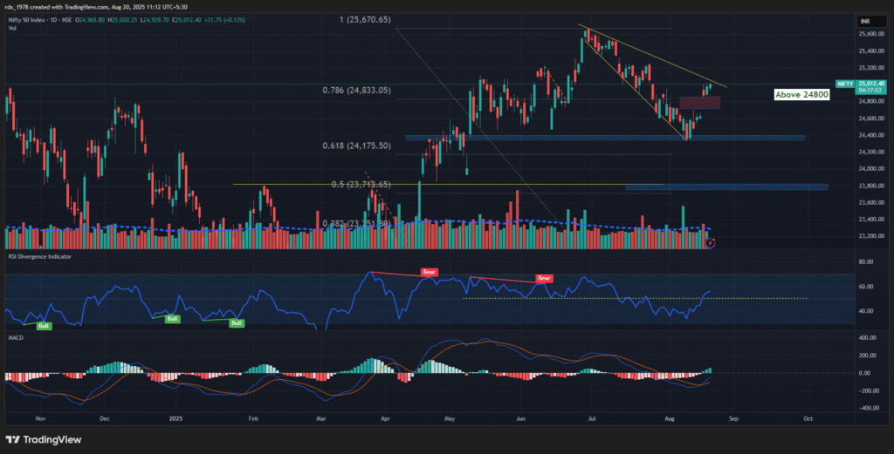The height and width of the screenshot is (454, 894).
Task: Click the 'Above 24800' text annotation
Action: tap(801, 94)
